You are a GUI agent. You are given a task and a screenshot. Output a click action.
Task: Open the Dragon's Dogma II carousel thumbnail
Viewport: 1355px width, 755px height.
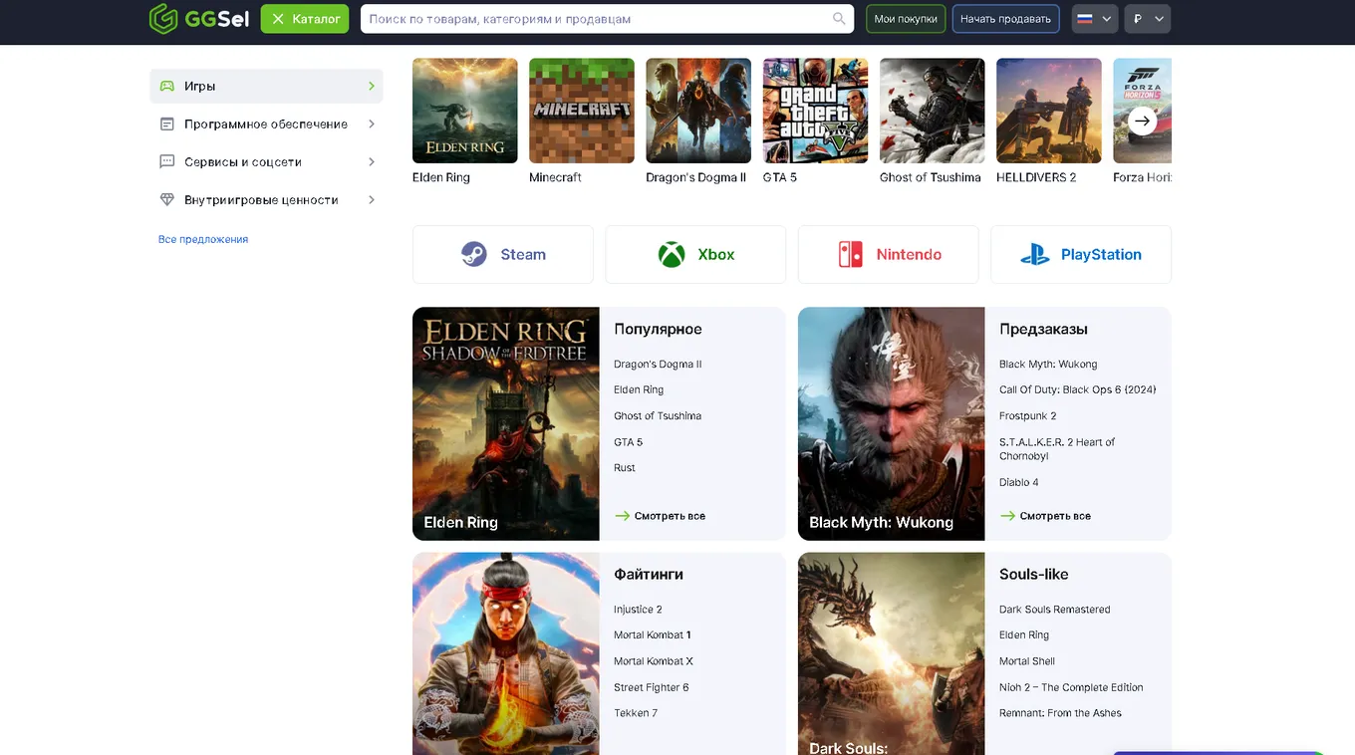[x=698, y=111]
